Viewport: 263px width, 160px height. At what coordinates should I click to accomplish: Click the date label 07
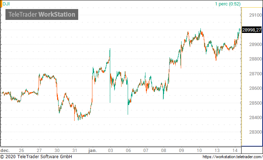point(146,151)
